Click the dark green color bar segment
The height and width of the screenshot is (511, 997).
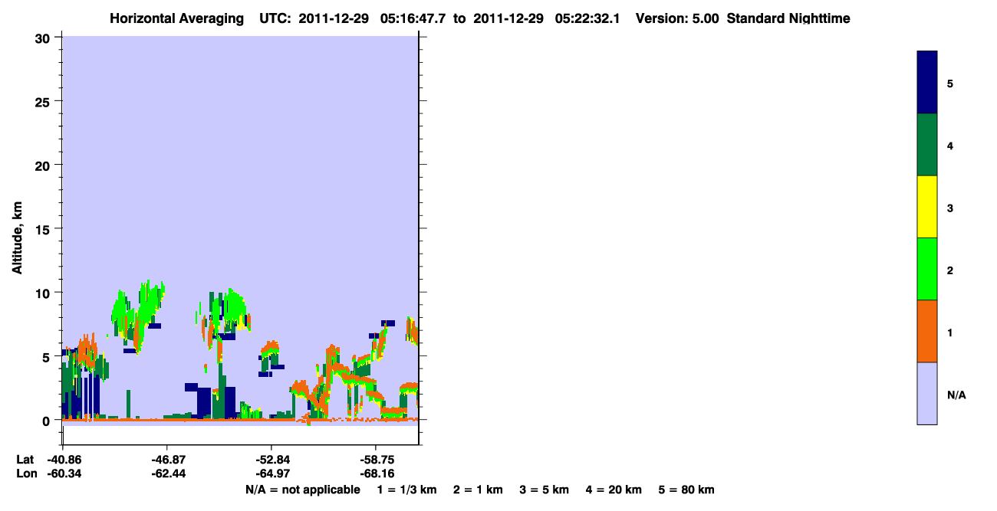(x=927, y=145)
